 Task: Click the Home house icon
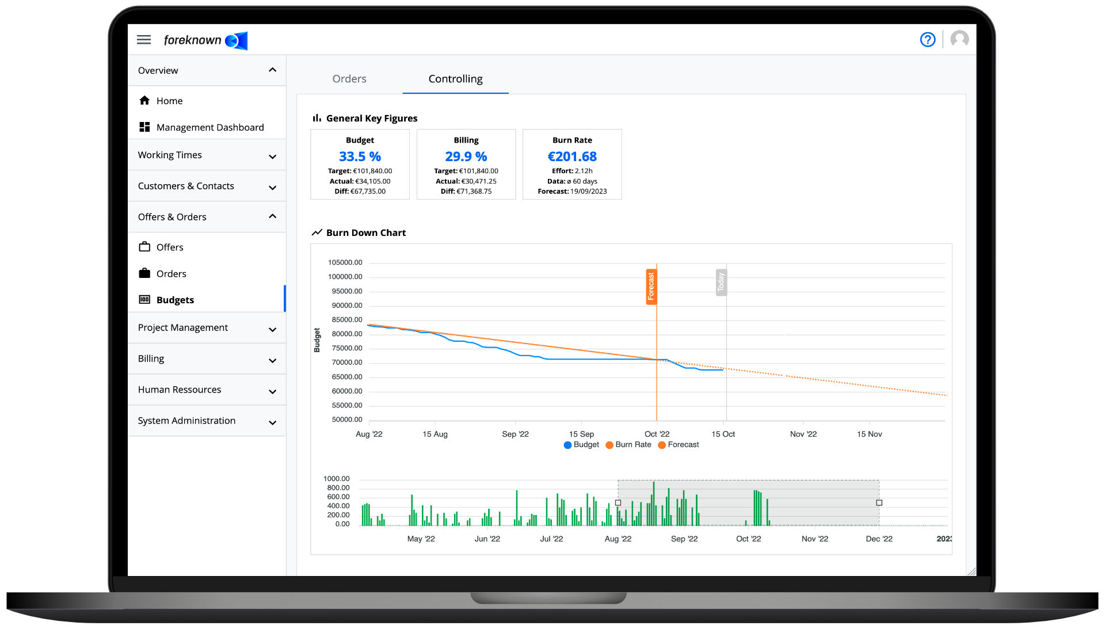click(144, 101)
